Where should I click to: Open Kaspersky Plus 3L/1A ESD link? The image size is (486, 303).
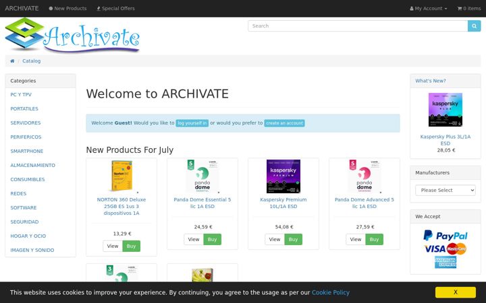click(446, 140)
